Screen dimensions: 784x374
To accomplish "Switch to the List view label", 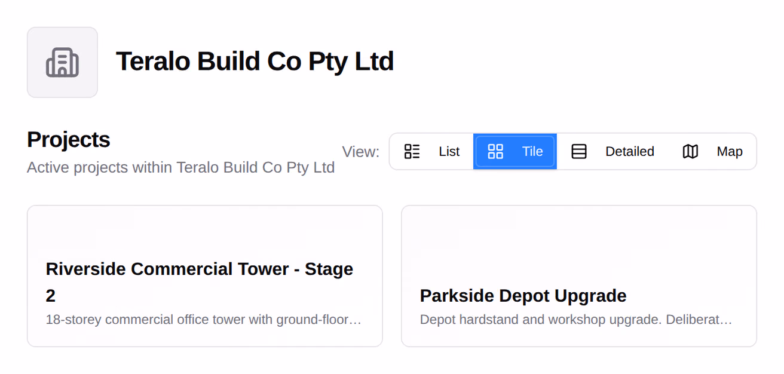I will coord(449,152).
